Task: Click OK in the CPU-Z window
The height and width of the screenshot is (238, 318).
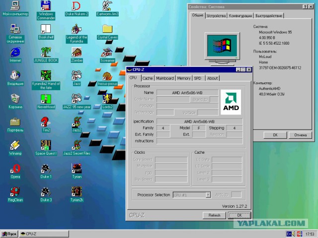Action: 239,215
